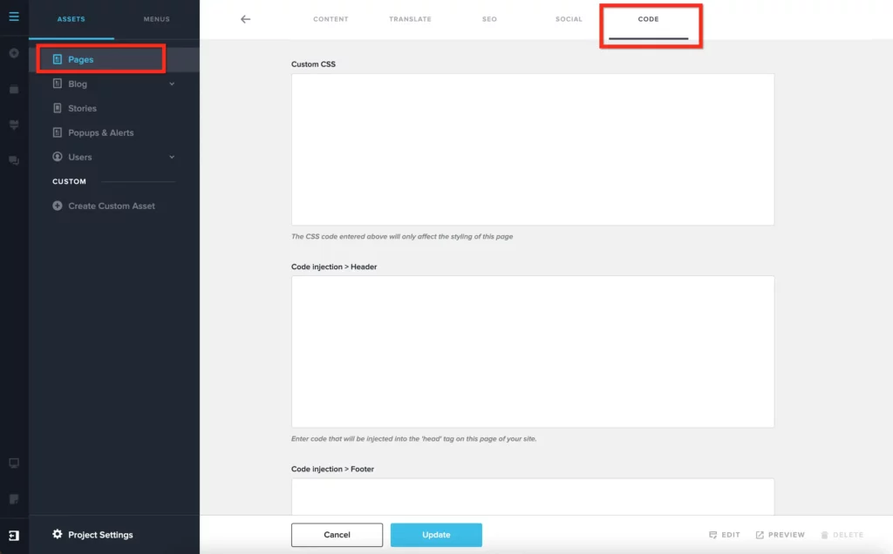Switch to the TRANSLATE tab
The image size is (893, 554).
click(x=410, y=18)
